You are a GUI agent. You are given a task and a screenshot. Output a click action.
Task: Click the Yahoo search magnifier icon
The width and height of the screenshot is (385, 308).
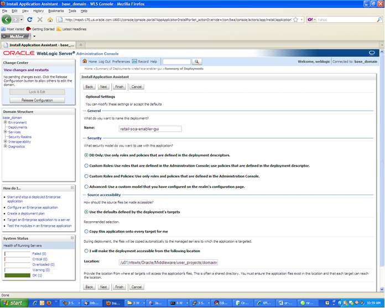pyautogui.click(x=379, y=20)
